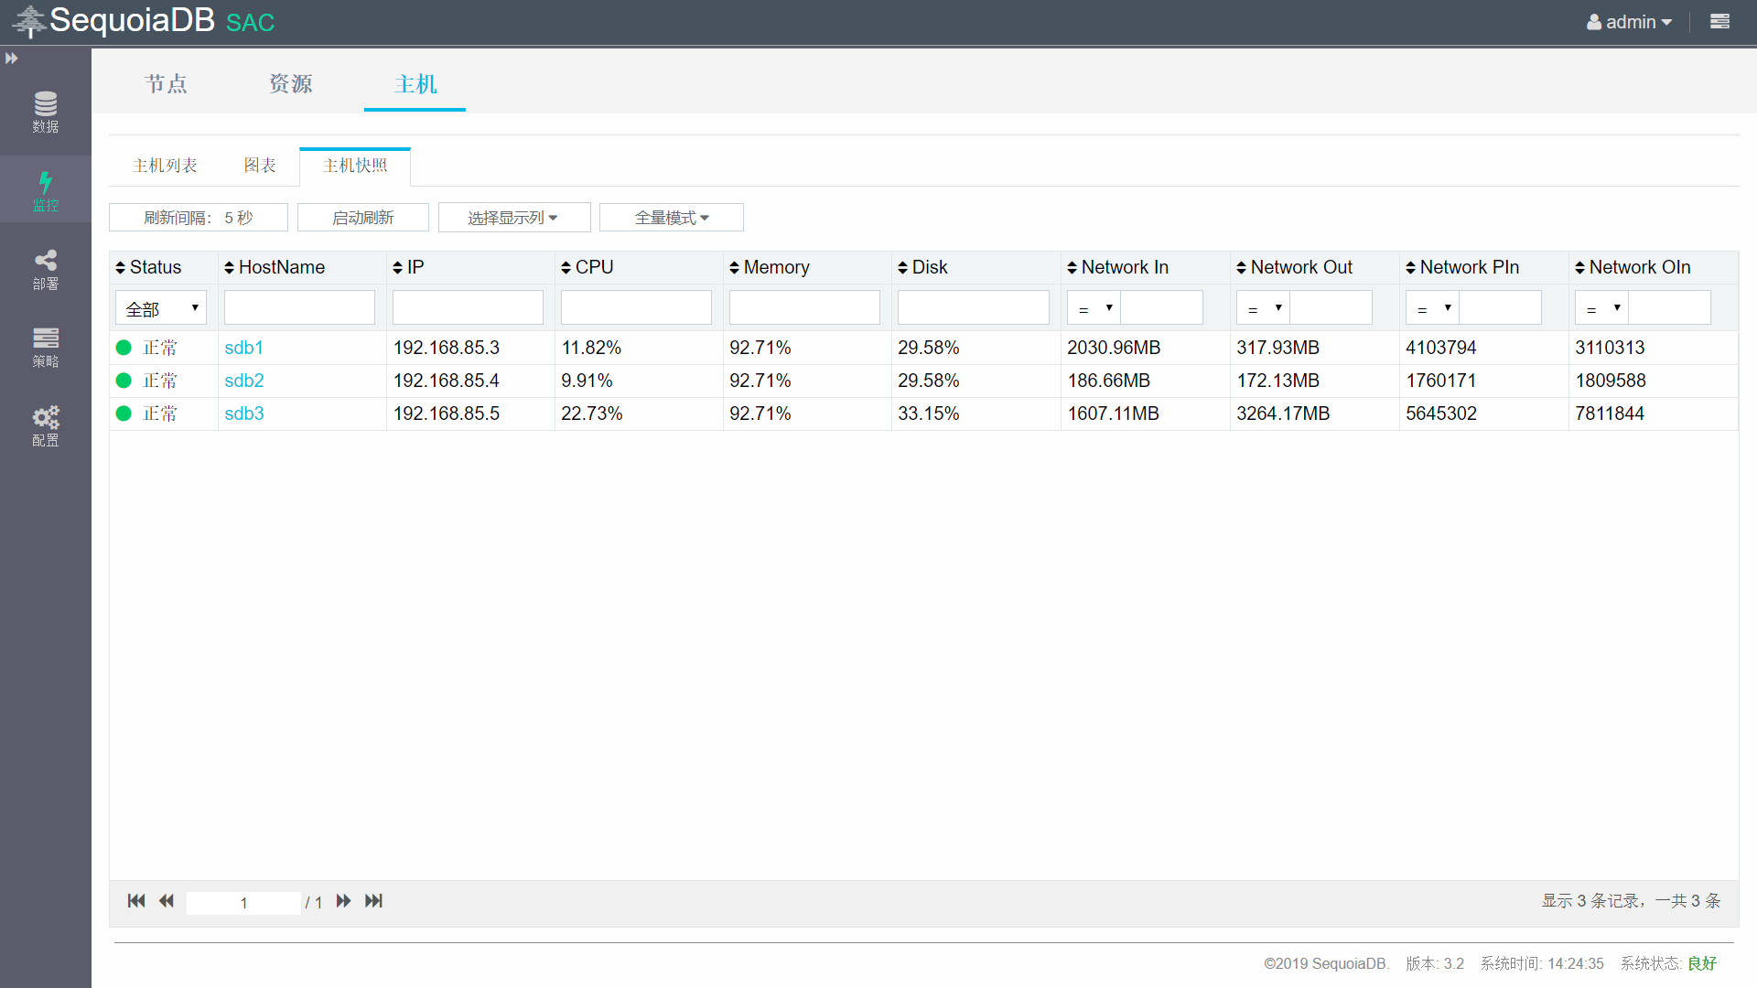Open the Status filter 全部 dropdown

(x=161, y=308)
